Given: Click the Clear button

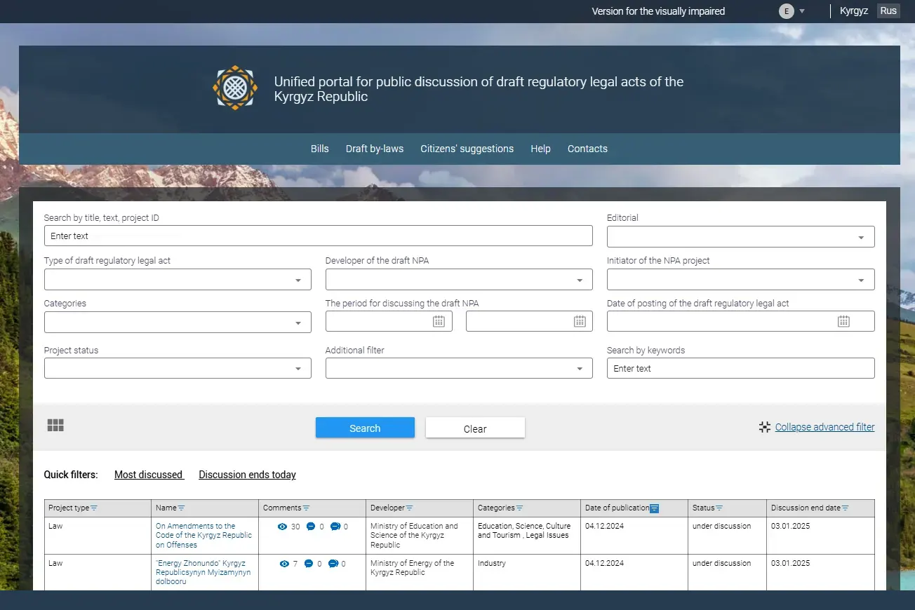Looking at the screenshot, I should coord(475,428).
